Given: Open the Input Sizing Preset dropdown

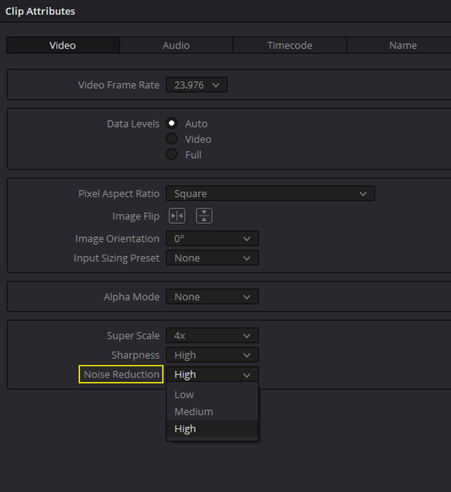Looking at the screenshot, I should [x=212, y=258].
